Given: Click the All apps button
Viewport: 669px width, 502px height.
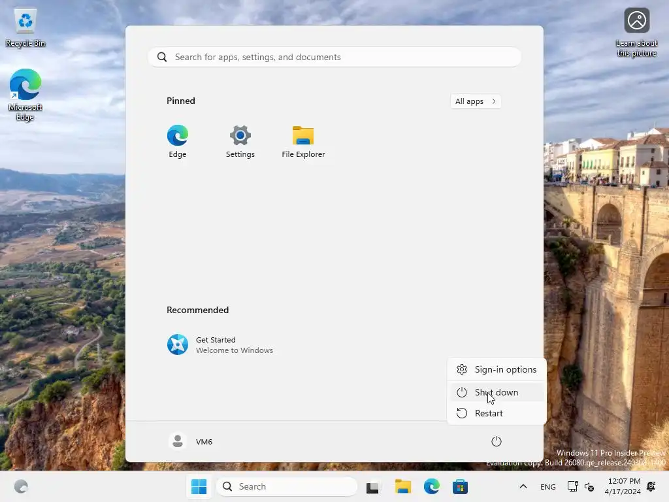Looking at the screenshot, I should tap(476, 101).
